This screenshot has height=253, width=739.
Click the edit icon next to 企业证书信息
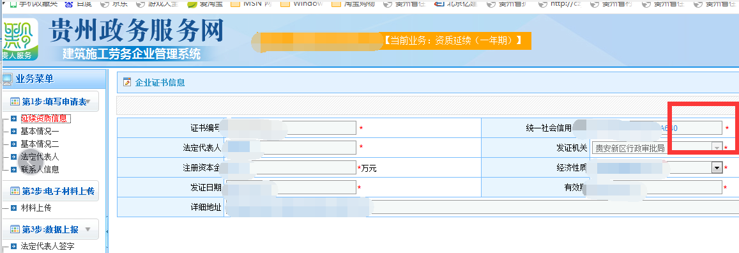click(x=126, y=82)
